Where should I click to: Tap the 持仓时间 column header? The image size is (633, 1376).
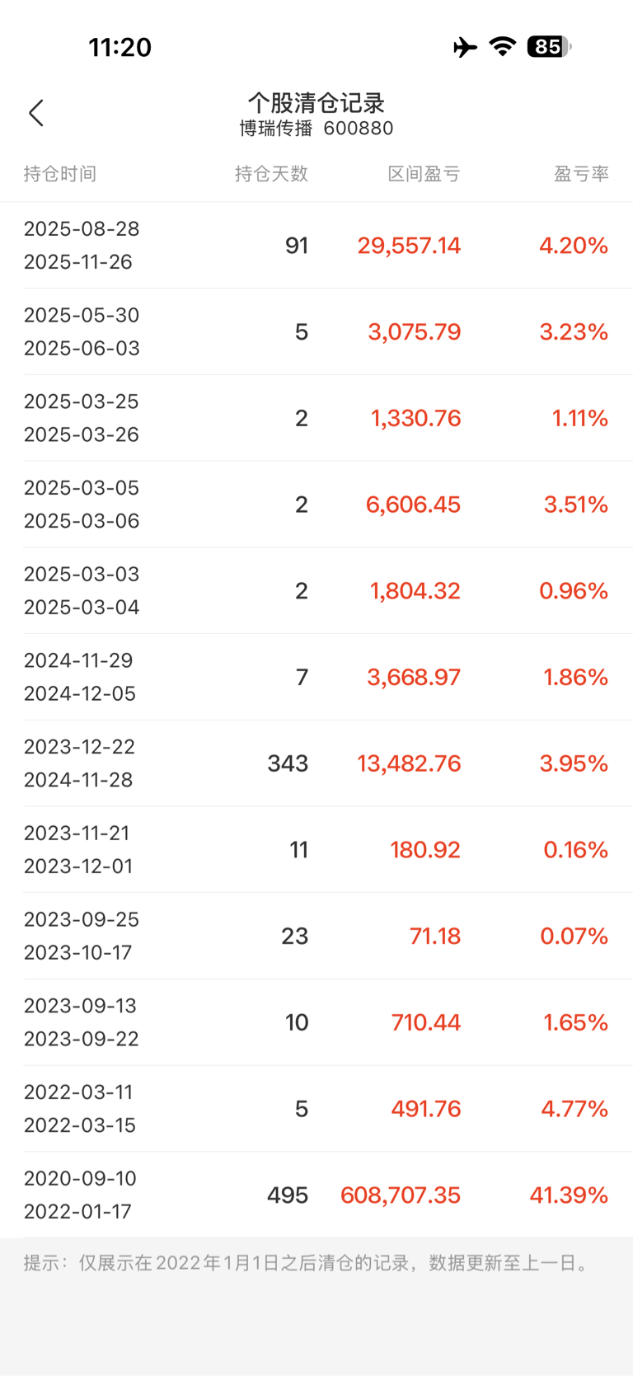[x=60, y=174]
